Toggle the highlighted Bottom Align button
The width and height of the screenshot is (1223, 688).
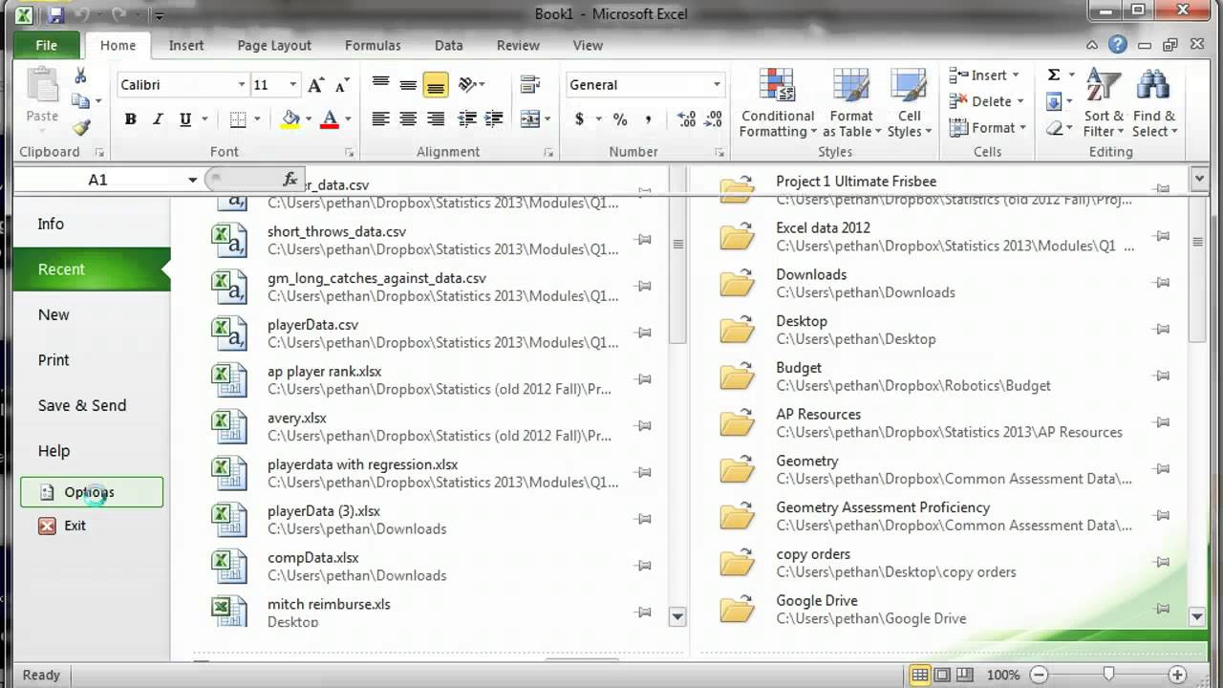[x=436, y=85]
